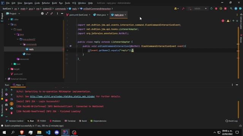Screen dimensions: 243x136
Task: Rerun Main in the Run panel
Action: 6,90
